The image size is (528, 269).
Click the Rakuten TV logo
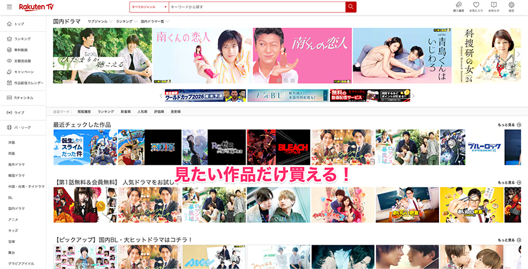coord(36,7)
